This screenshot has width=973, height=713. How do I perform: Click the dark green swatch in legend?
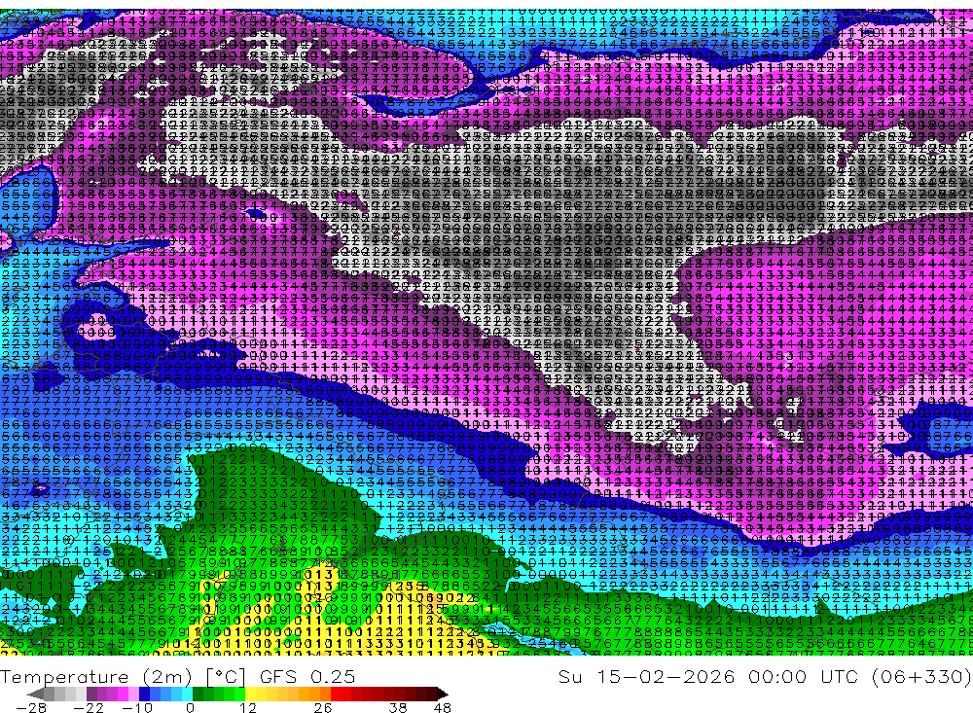click(x=198, y=694)
